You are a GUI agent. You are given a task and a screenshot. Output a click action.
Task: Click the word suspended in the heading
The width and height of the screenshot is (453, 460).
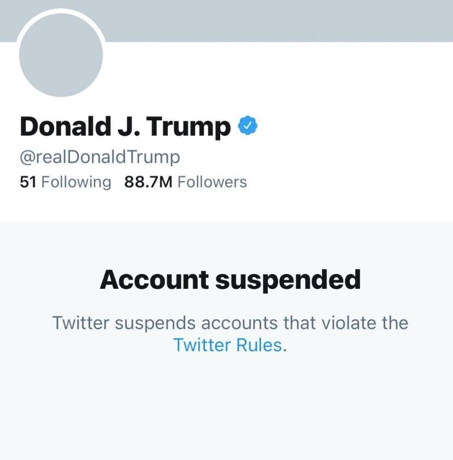tap(287, 280)
